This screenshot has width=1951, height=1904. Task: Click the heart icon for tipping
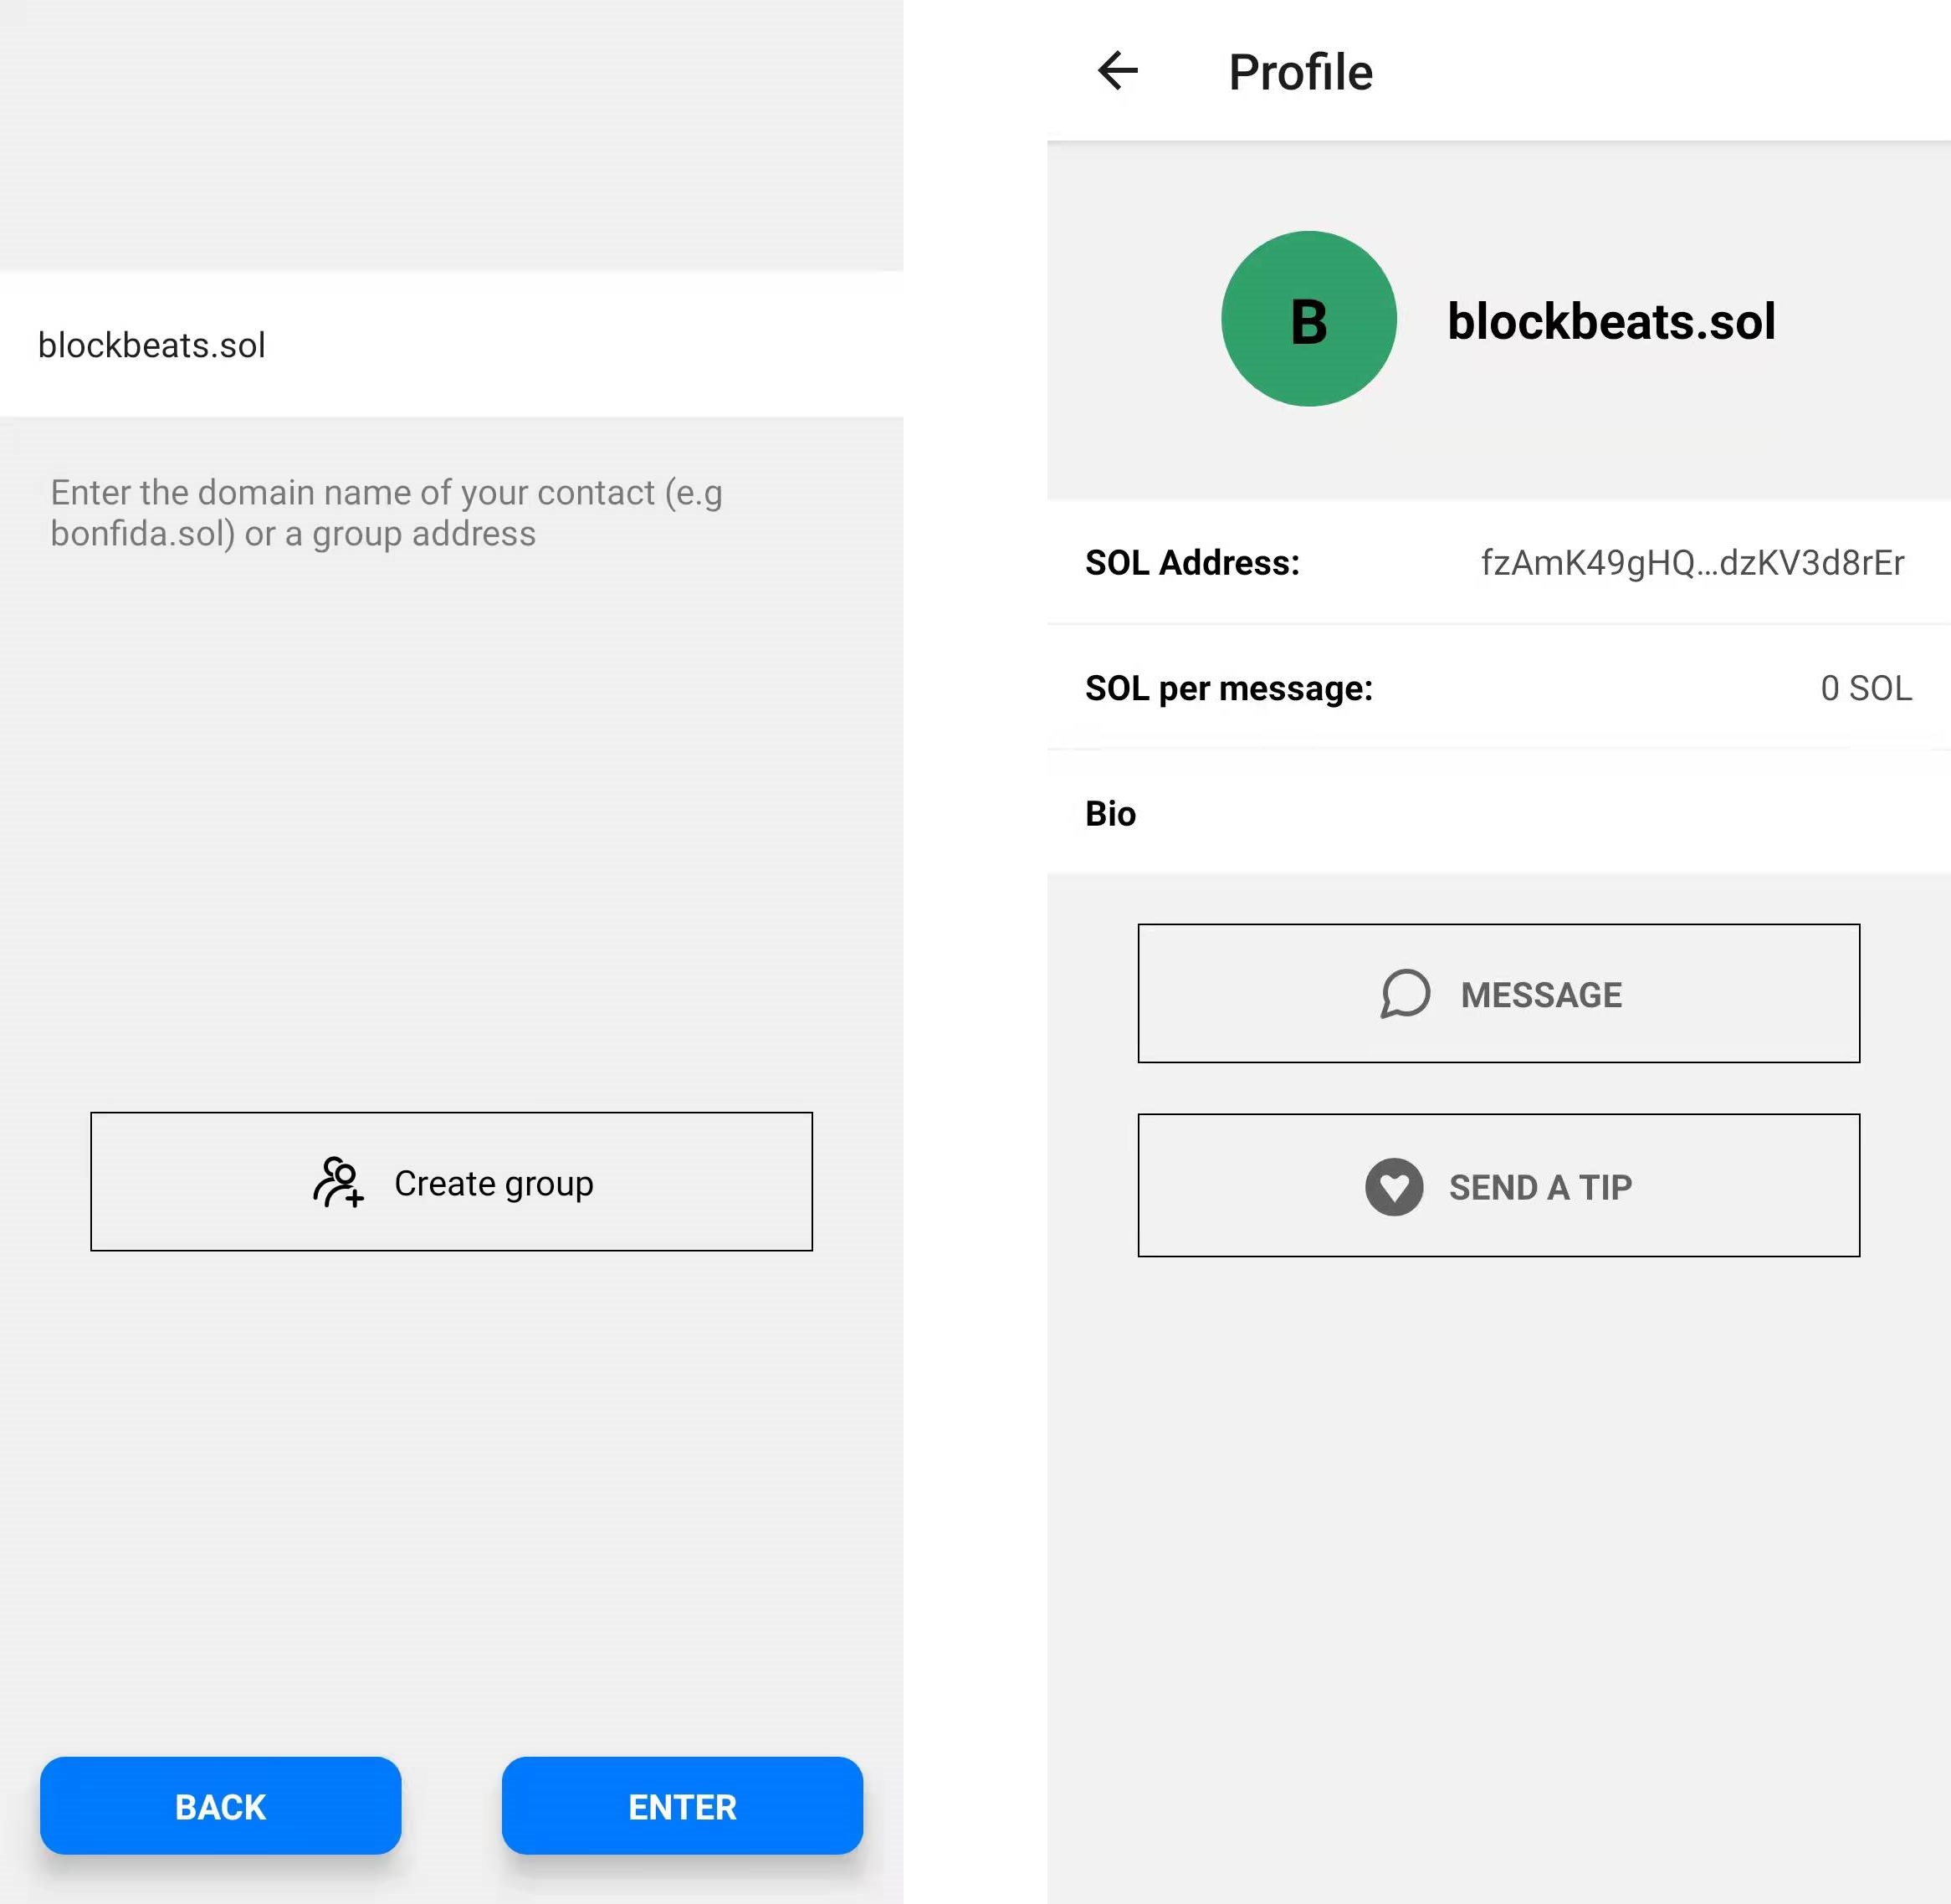1394,1187
